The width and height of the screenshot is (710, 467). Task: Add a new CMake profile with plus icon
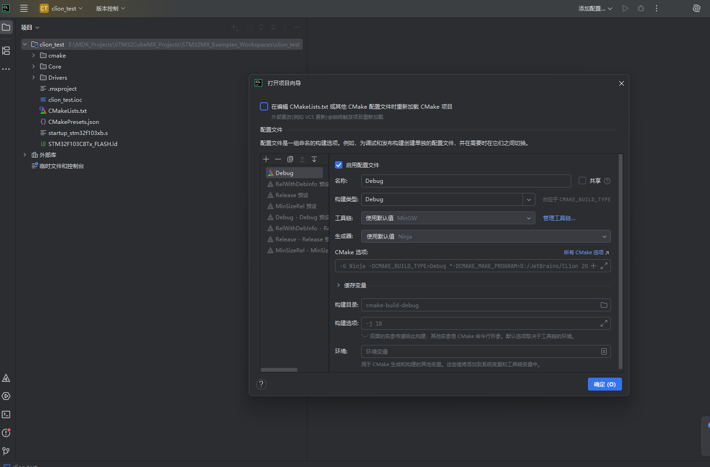point(266,159)
